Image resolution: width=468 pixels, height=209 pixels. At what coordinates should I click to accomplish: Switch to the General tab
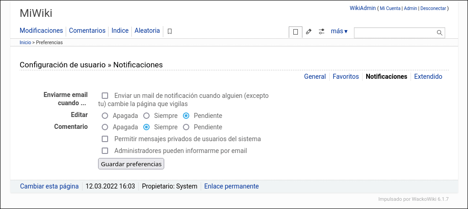tap(315, 76)
